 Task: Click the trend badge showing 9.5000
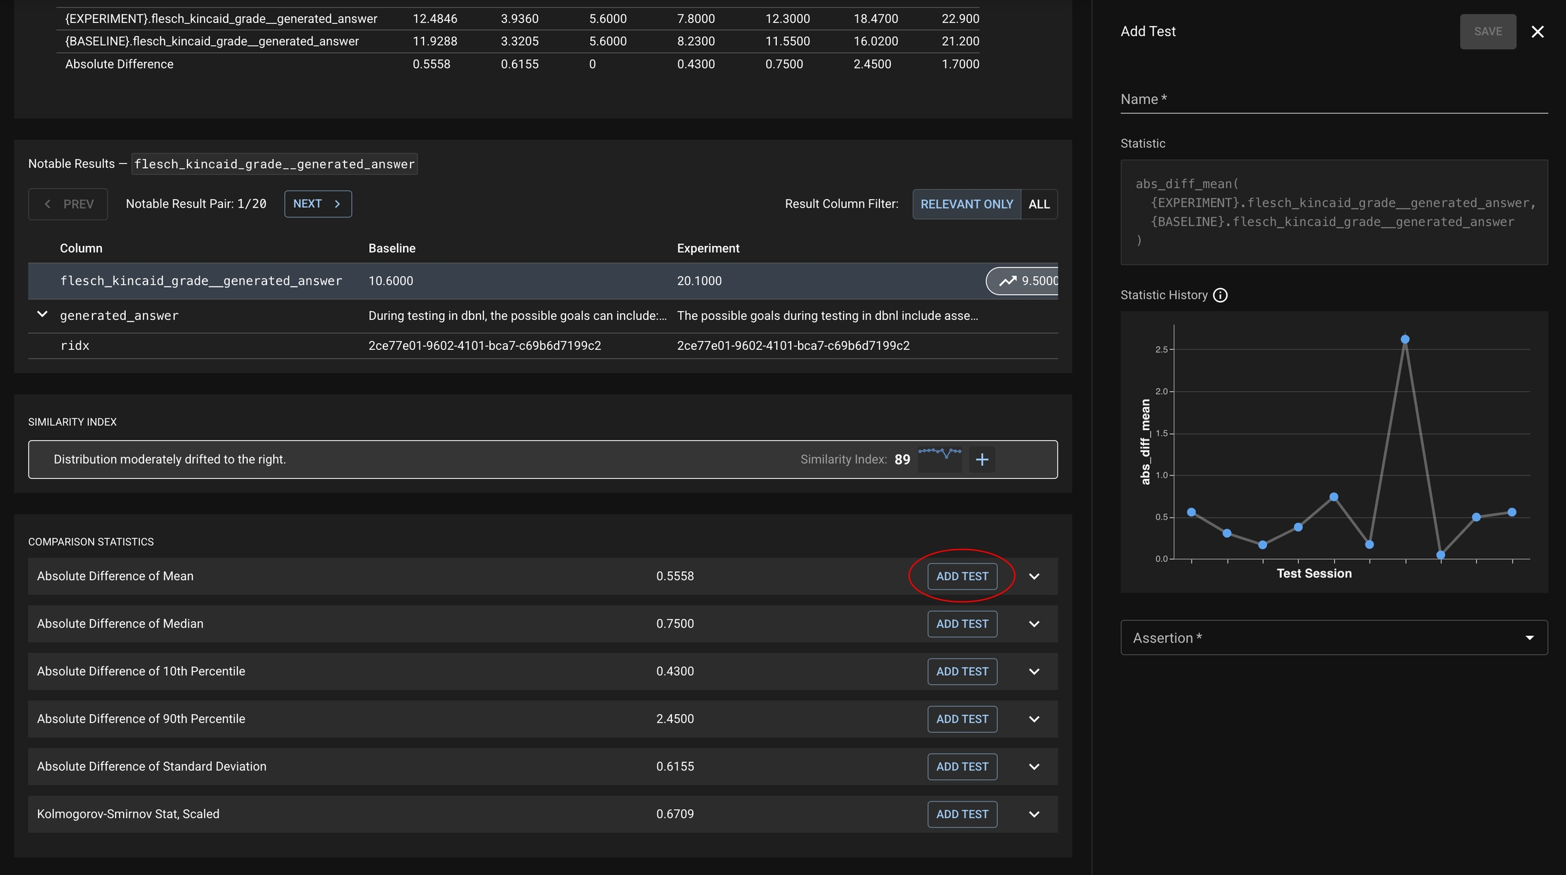coord(1022,281)
